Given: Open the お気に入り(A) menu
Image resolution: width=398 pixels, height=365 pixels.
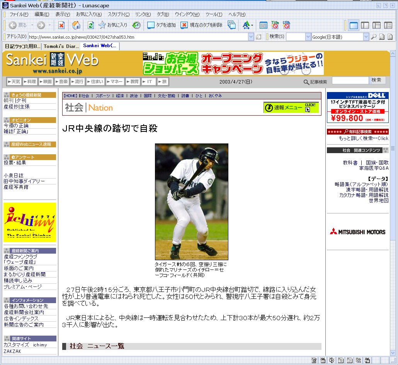Looking at the screenshot, I should pyautogui.click(x=88, y=14).
